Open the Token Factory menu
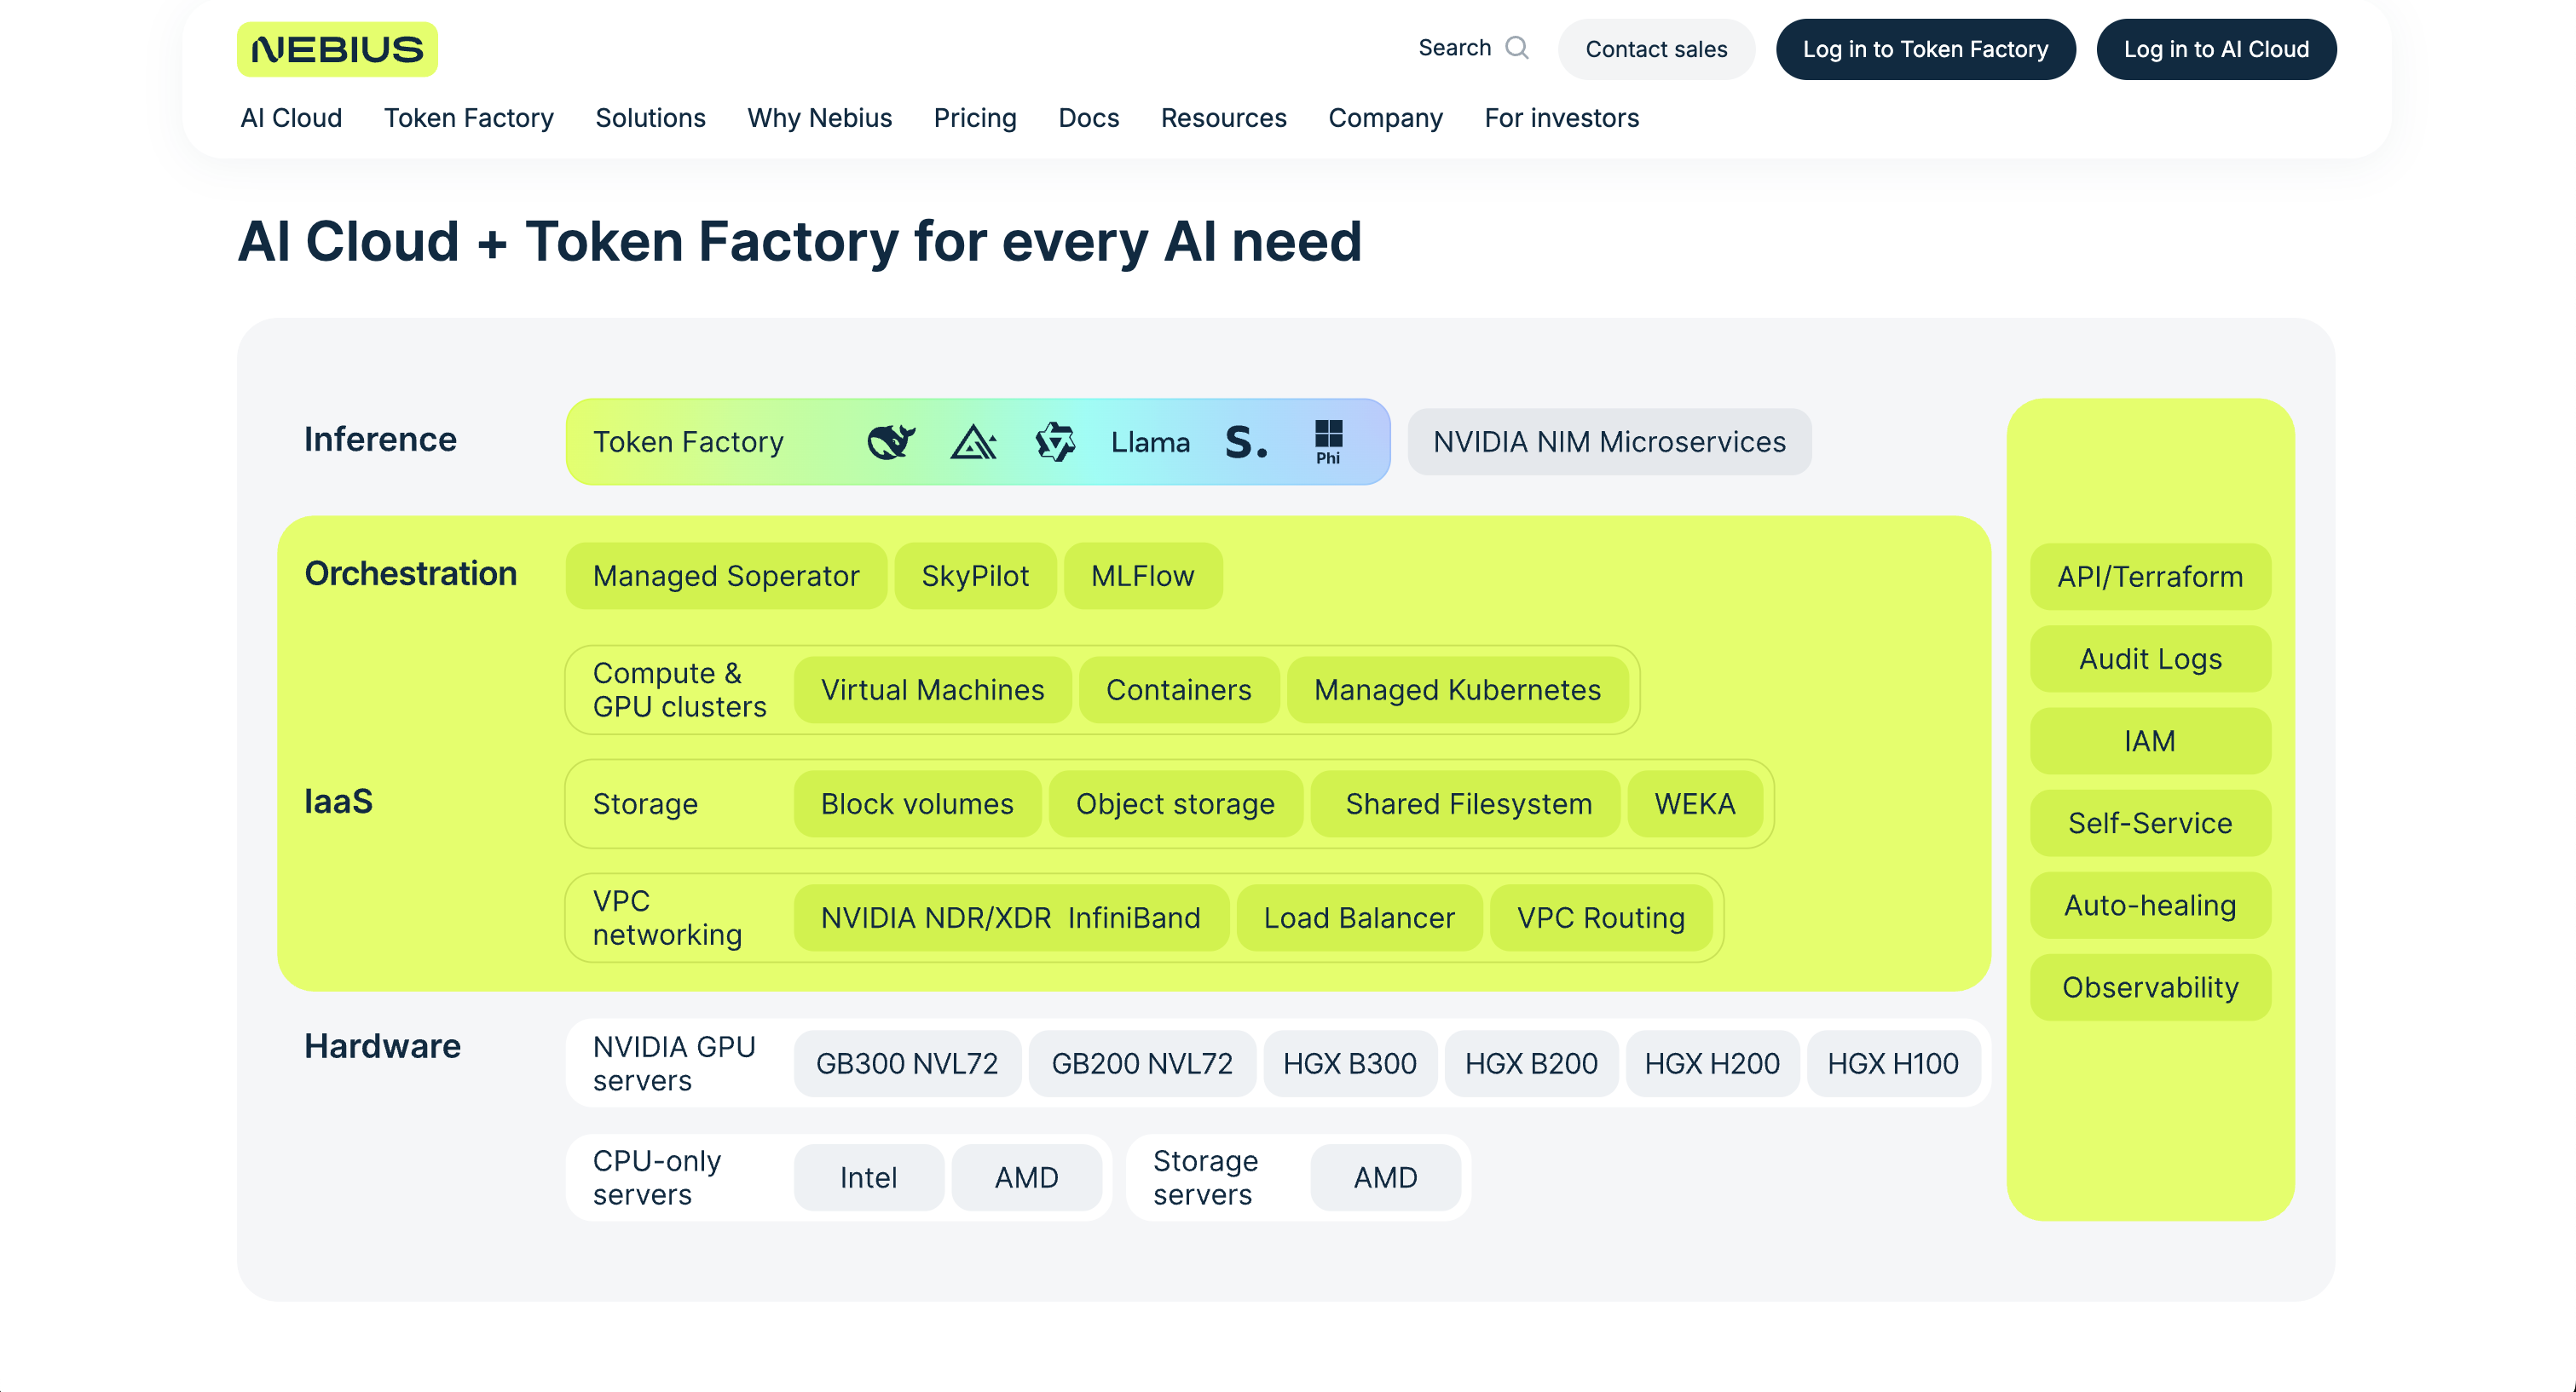The image size is (2576, 1392). coord(469,118)
